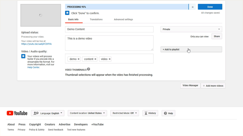
Task: Click the Share button
Action: pos(217,36)
